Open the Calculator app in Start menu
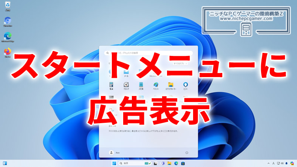Image resolution: width=297 pixels, height=167 pixels. pyautogui.click(x=111, y=85)
